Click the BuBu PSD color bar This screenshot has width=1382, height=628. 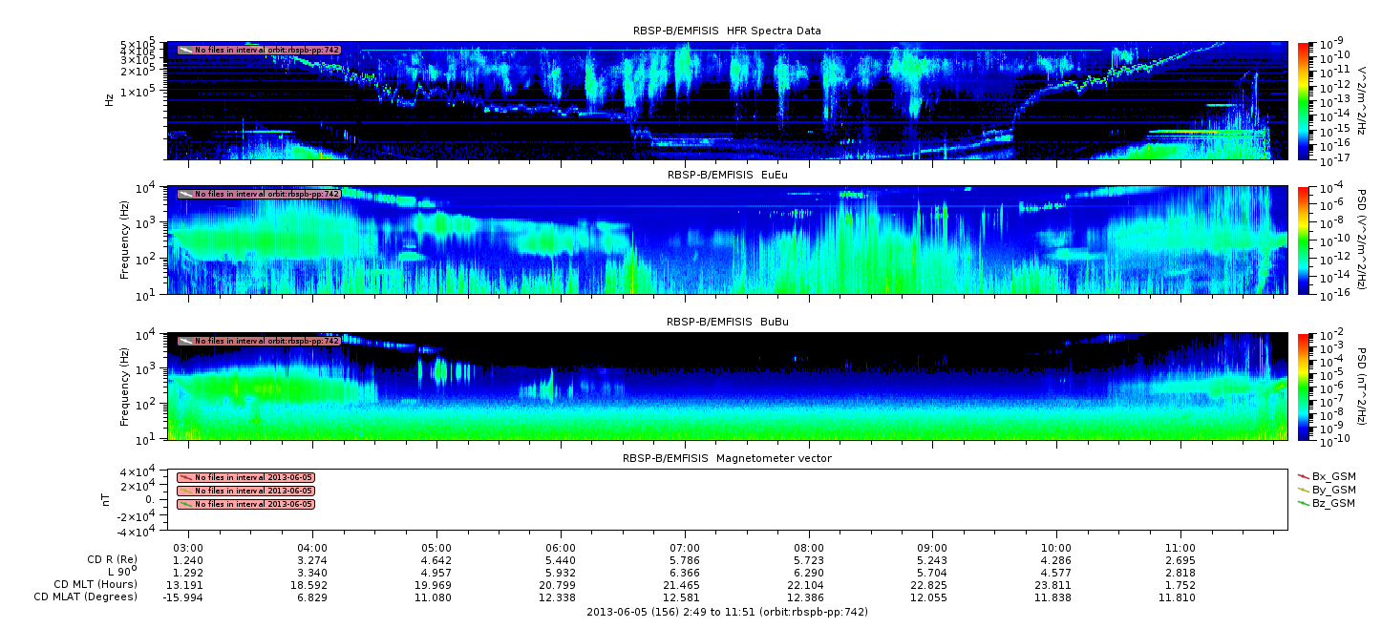(x=1305, y=387)
